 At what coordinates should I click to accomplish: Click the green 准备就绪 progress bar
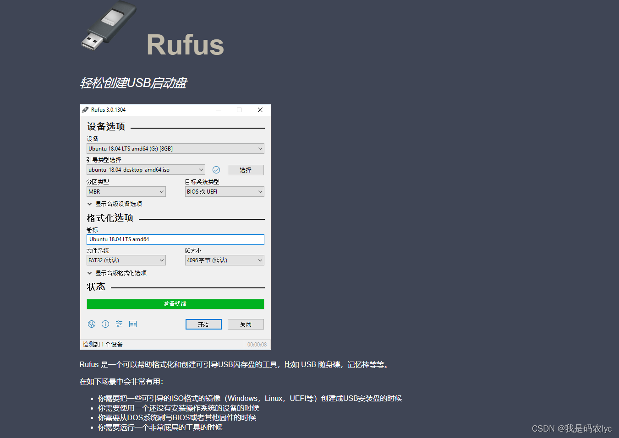click(175, 304)
